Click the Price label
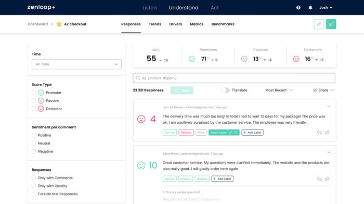The width and height of the screenshot is (364, 204). point(201,133)
